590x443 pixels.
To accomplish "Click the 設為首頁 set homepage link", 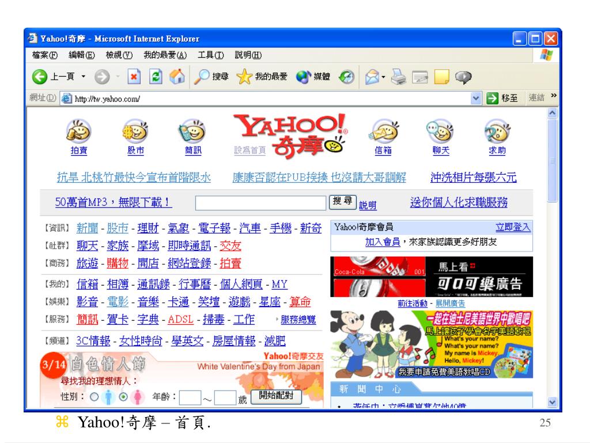I will coord(250,151).
